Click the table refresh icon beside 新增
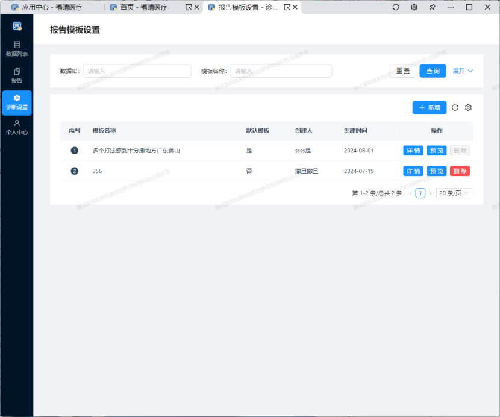The image size is (500, 417). click(455, 108)
